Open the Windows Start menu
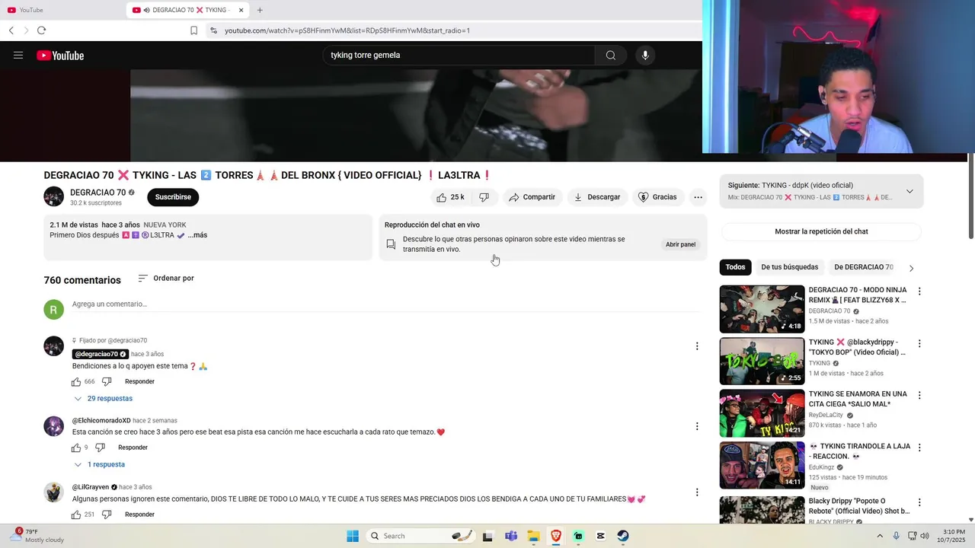This screenshot has width=975, height=548. point(352,536)
